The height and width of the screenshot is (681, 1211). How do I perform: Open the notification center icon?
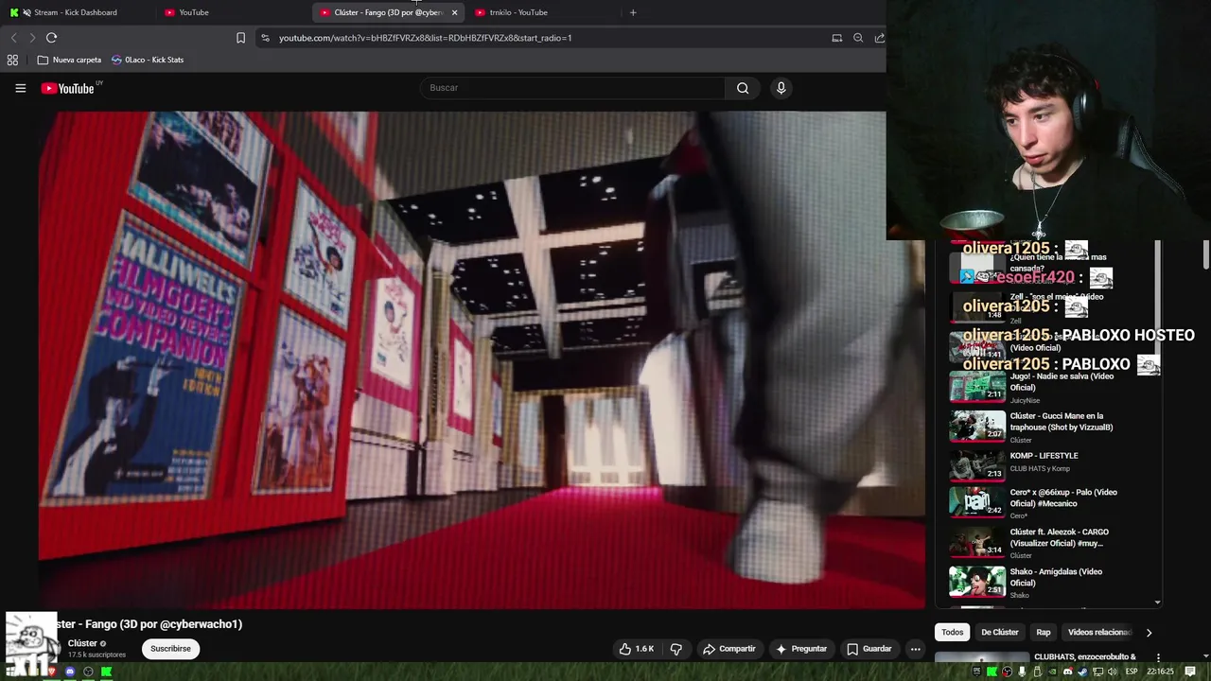1190,672
